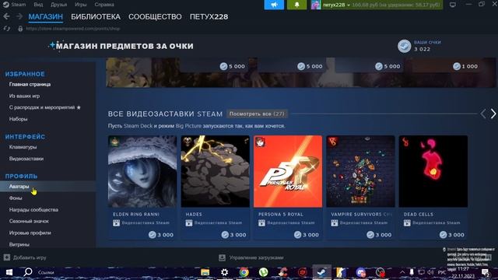Click the ВАШИ ОЧКИ 3 022 balance
Viewport: 498px width, 280px height.
[427, 46]
